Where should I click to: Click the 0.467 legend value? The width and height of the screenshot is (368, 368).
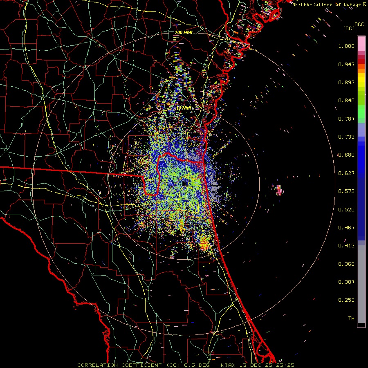346,228
